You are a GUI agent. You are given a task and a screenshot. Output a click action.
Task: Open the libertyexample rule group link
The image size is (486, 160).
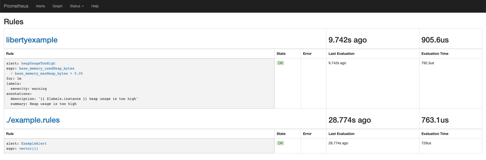(32, 40)
